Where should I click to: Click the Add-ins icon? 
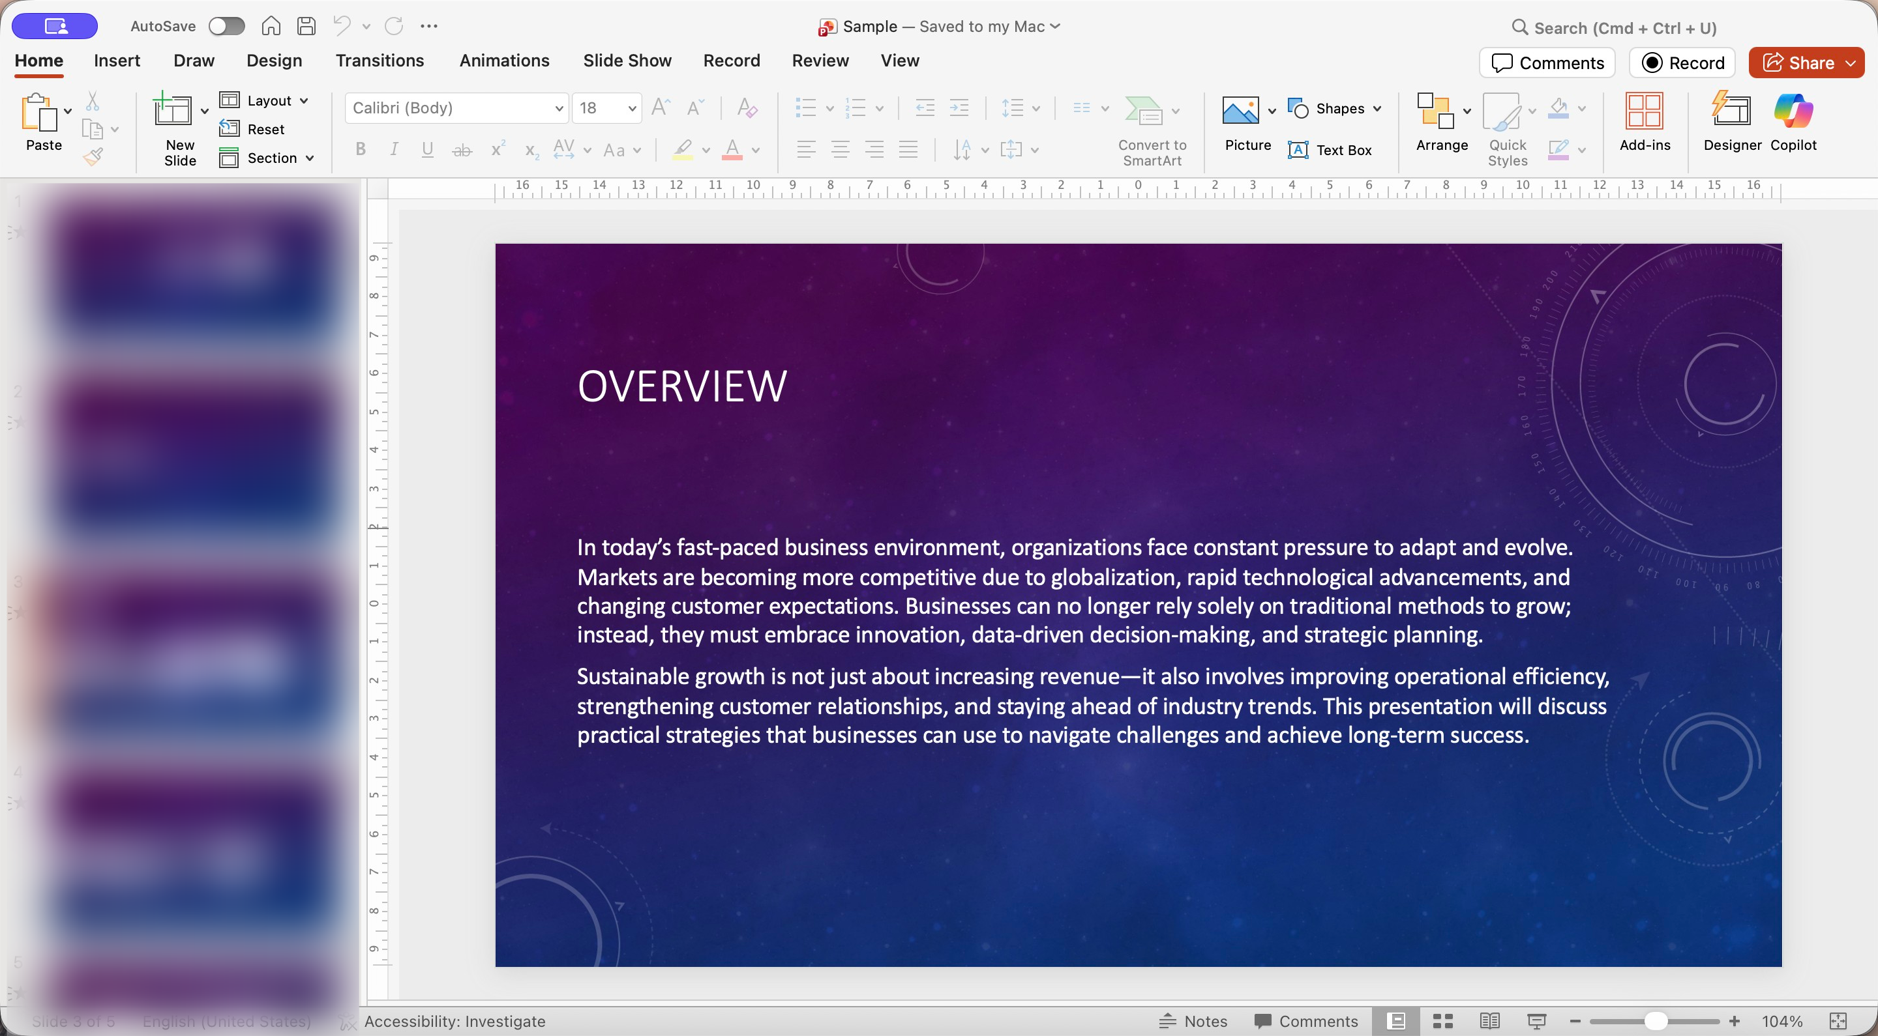(1644, 120)
